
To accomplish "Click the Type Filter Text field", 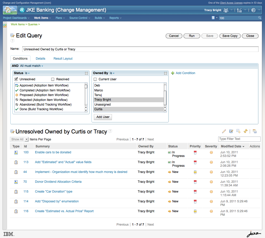I will point(239,139).
